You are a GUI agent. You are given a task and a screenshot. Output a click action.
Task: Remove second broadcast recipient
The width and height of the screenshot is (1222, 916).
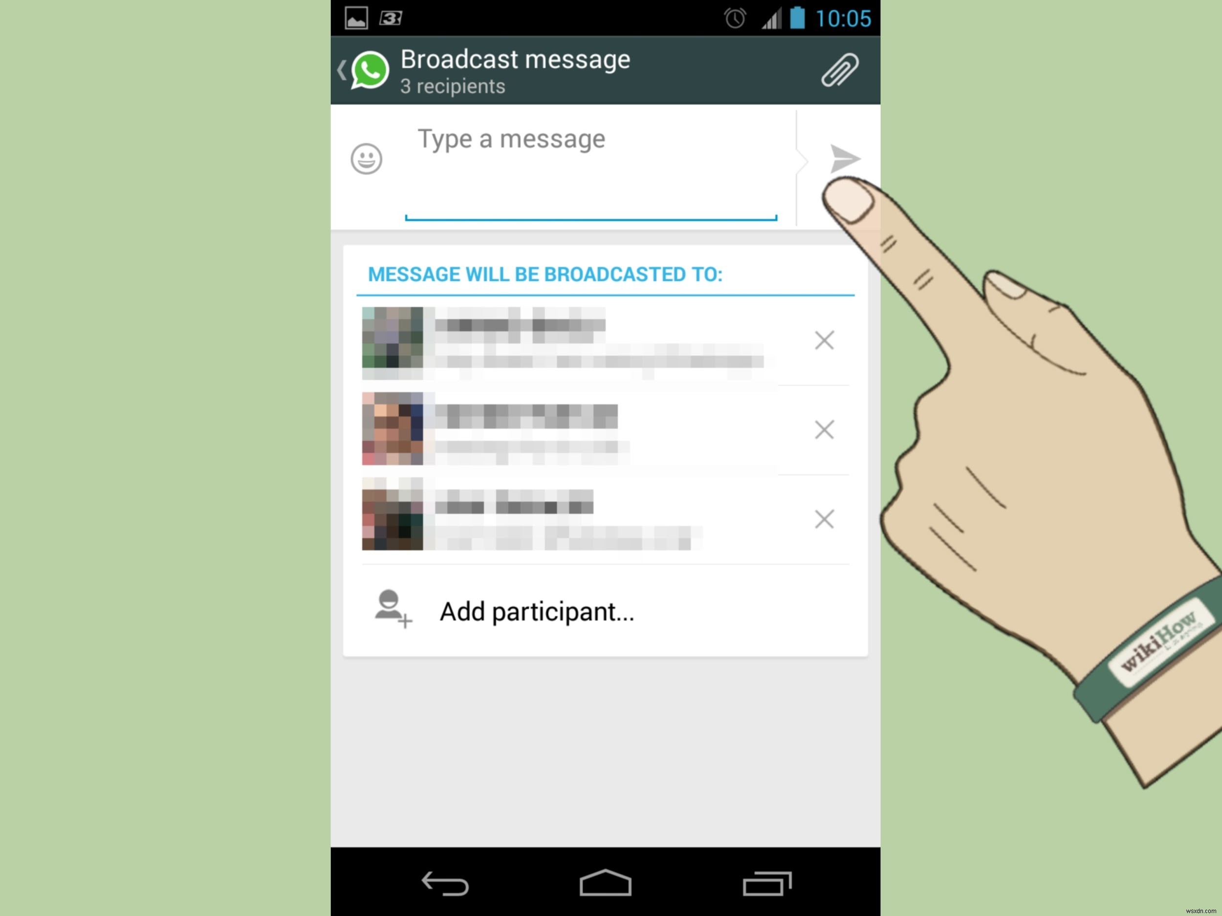824,429
